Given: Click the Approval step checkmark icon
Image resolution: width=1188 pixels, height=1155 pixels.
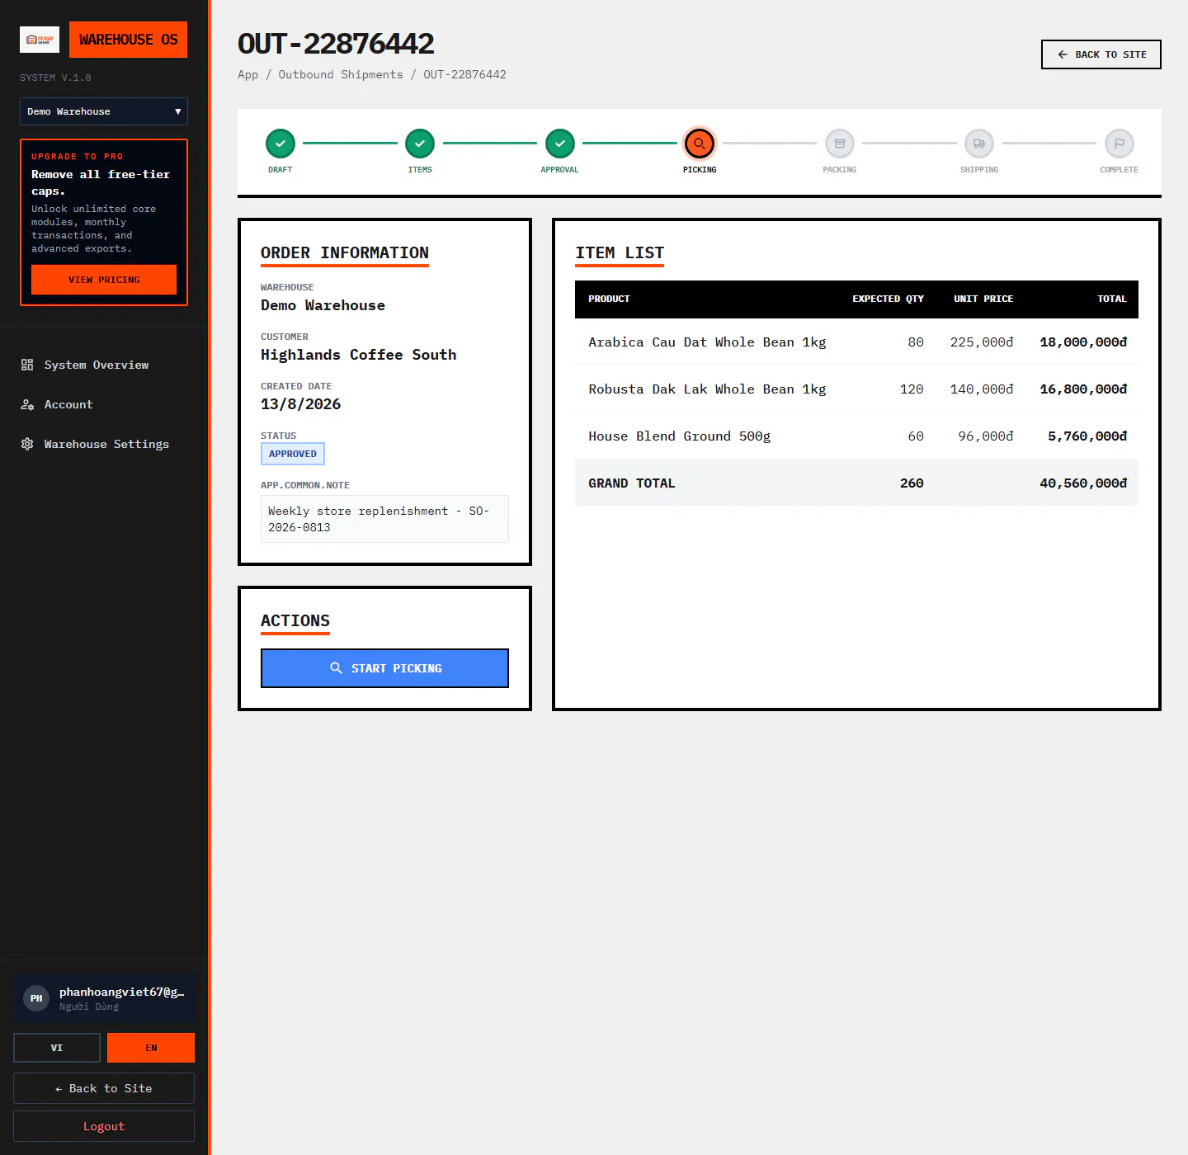Looking at the screenshot, I should click(x=560, y=144).
